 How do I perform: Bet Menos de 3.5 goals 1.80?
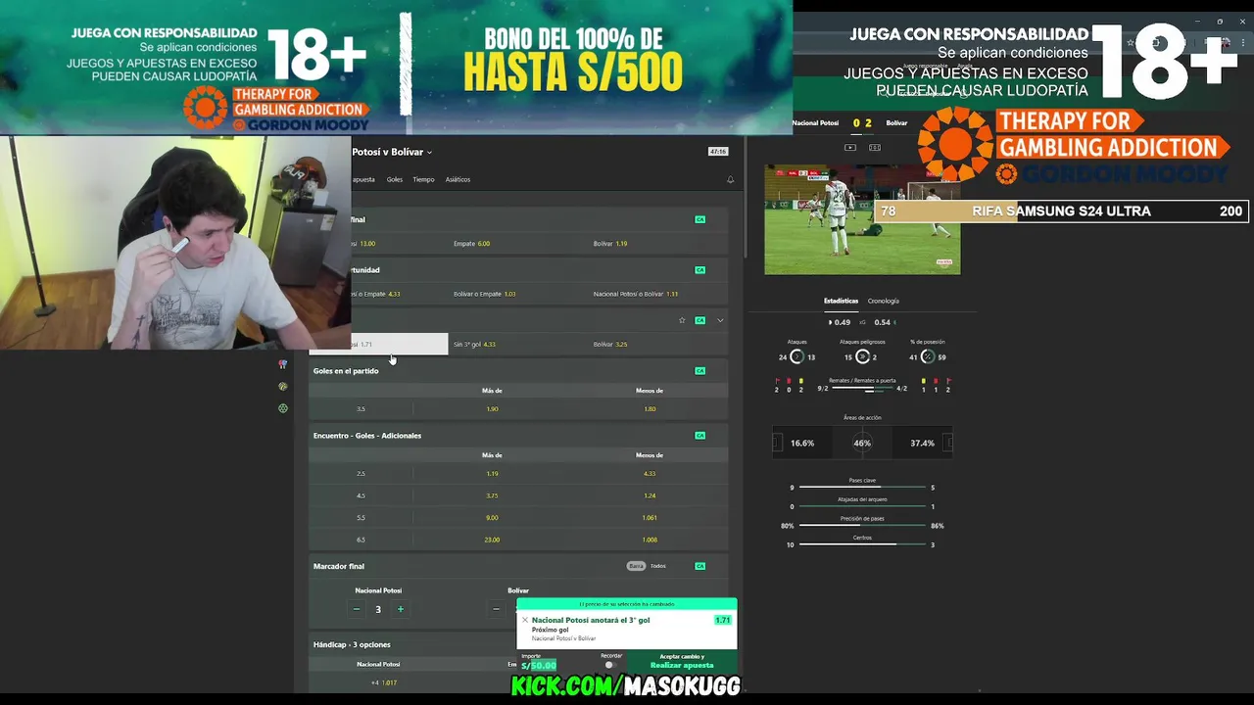click(x=650, y=409)
